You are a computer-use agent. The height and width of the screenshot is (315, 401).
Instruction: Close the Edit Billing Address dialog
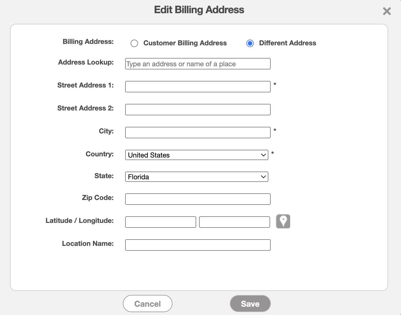(x=387, y=11)
